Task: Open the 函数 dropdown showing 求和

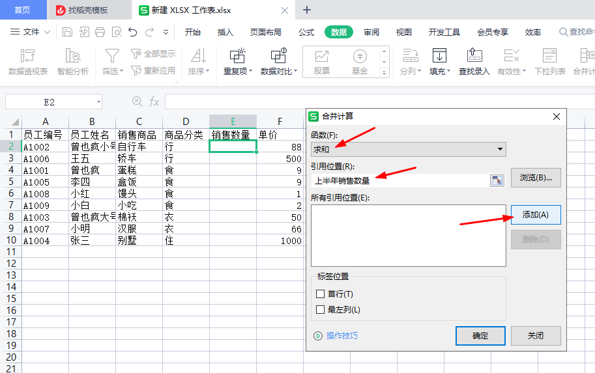Action: [409, 149]
